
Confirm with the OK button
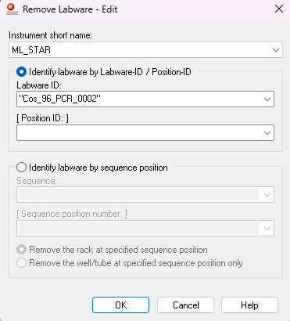120,305
